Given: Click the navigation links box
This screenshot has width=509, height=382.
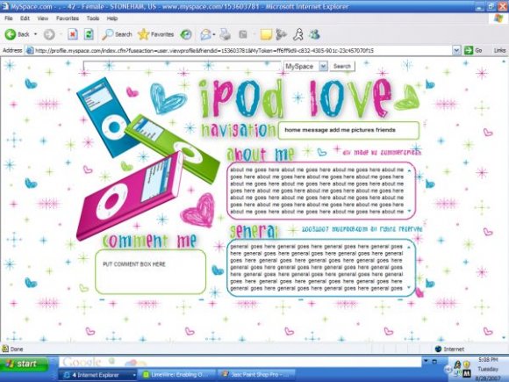Looking at the screenshot, I should pyautogui.click(x=348, y=130).
